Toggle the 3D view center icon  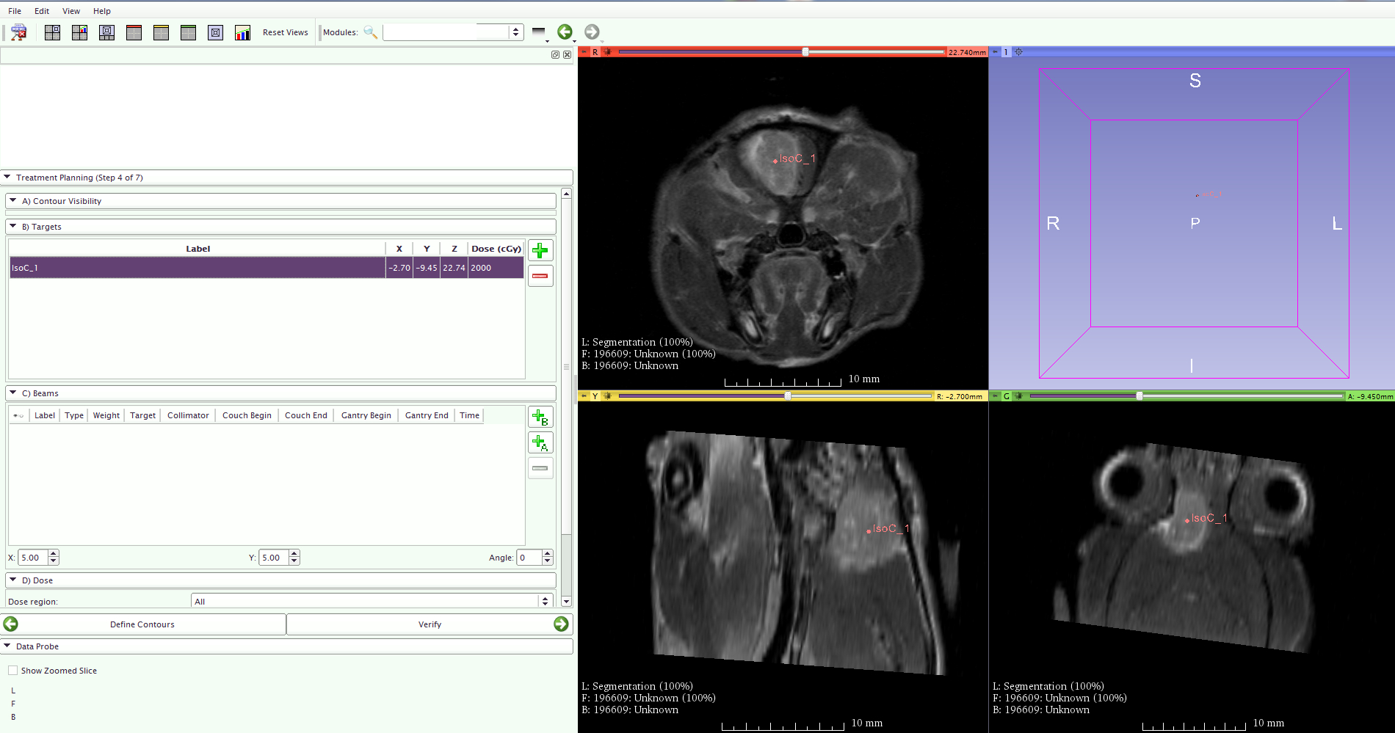coord(1018,52)
